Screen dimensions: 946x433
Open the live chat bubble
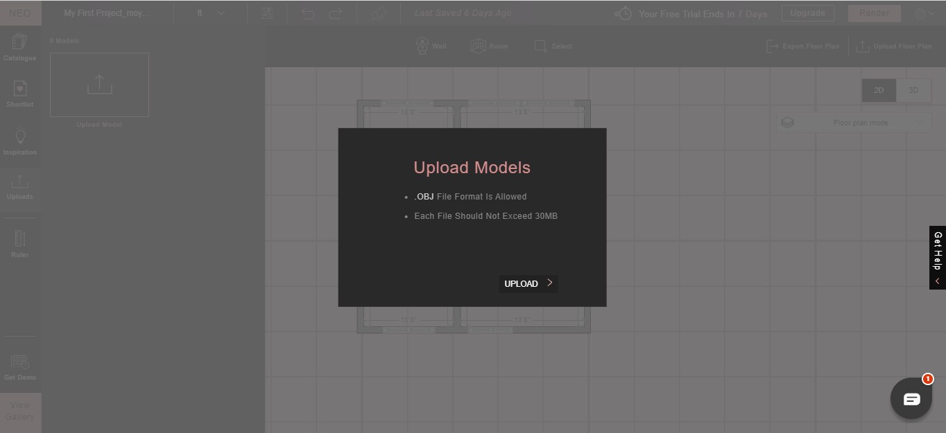tap(911, 398)
